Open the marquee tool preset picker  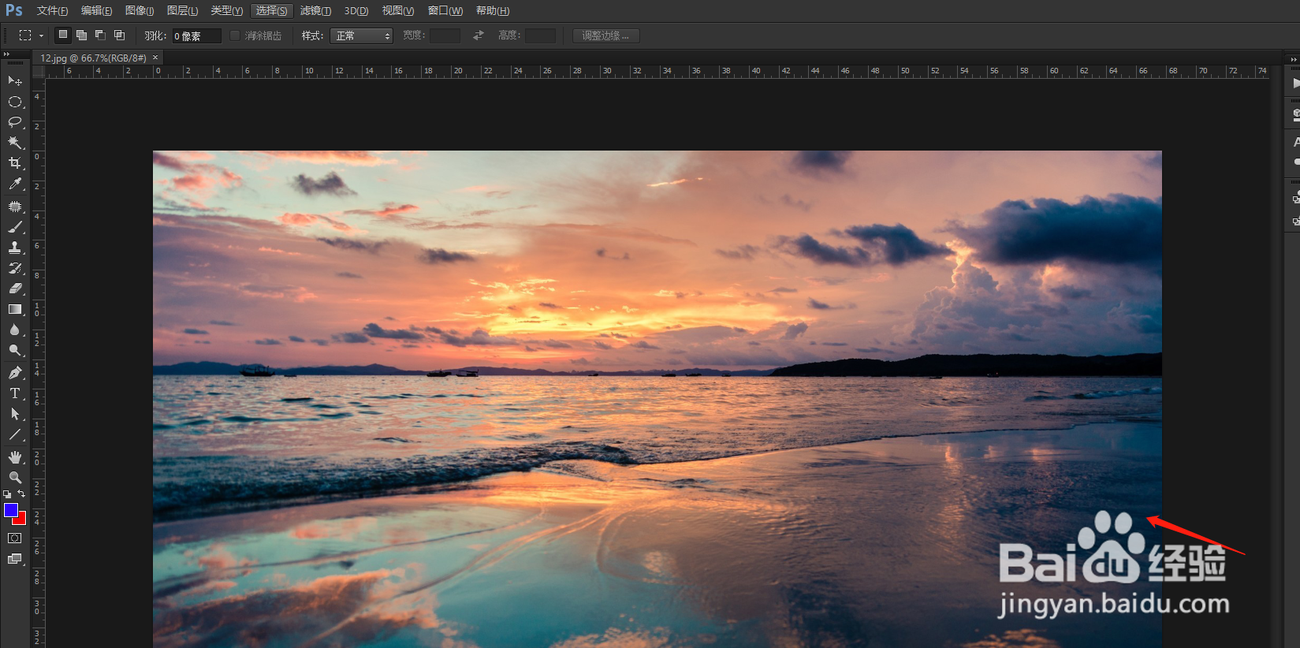tap(31, 35)
